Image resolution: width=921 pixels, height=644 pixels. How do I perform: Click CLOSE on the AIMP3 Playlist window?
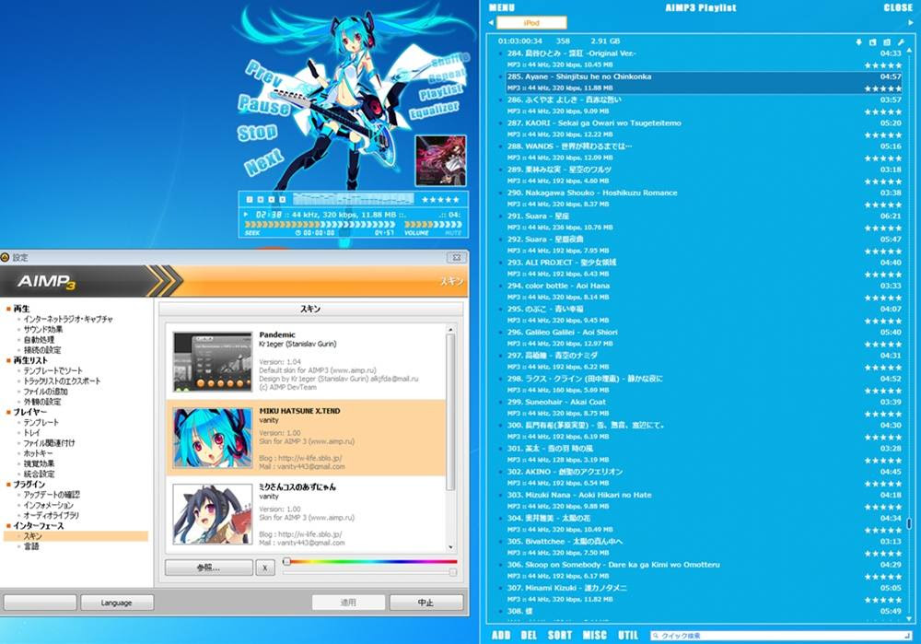tap(898, 7)
